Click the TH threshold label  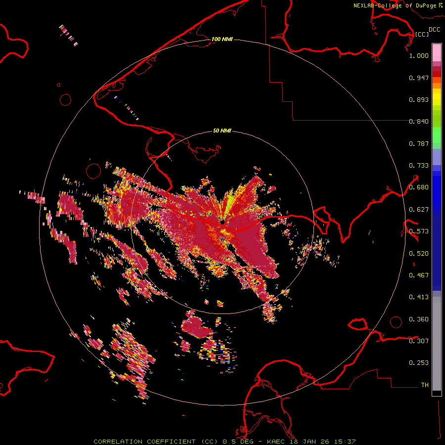(x=425, y=385)
